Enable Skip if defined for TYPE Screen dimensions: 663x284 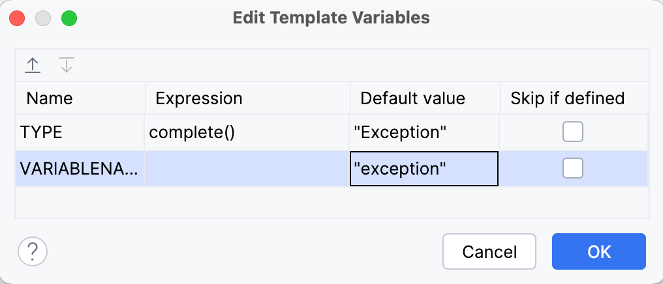573,132
